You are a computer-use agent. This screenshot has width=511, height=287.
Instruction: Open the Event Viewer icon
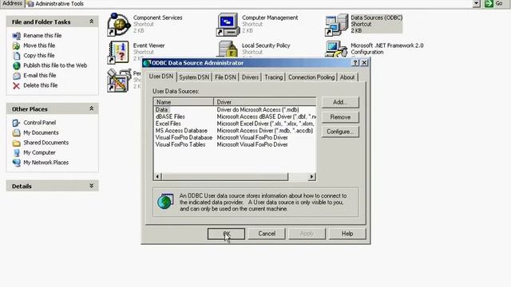coord(118,52)
